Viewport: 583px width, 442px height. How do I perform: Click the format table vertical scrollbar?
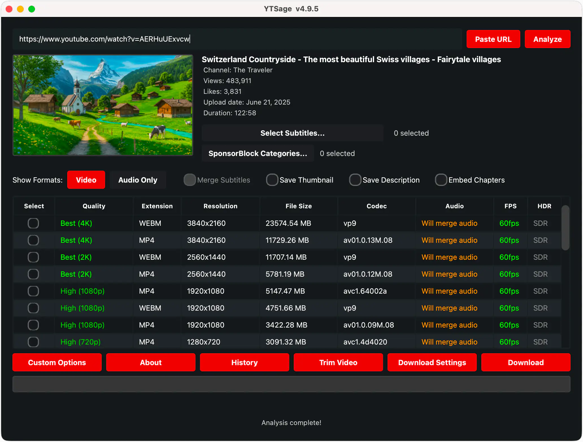tap(565, 228)
